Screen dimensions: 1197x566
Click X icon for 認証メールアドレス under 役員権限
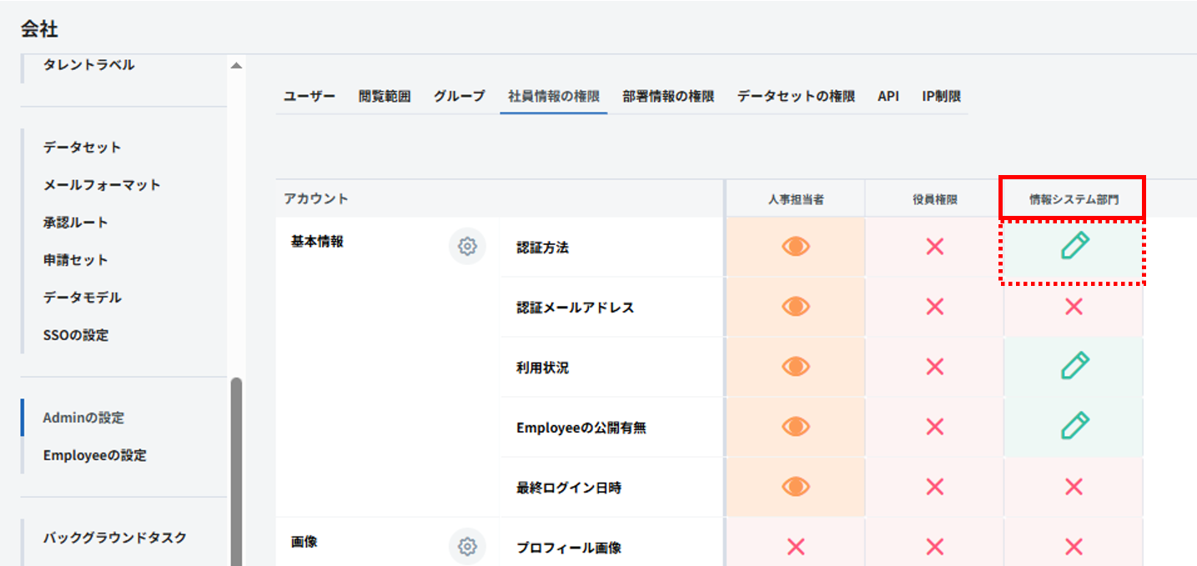click(x=934, y=307)
